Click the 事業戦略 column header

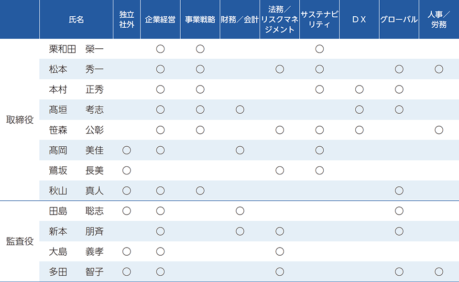click(x=200, y=20)
